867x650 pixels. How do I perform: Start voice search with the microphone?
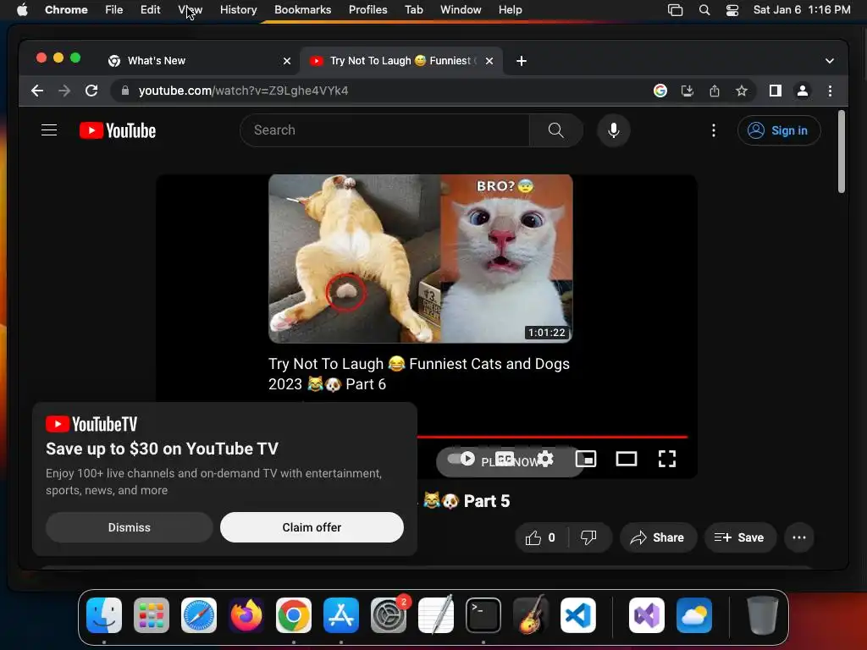pyautogui.click(x=613, y=130)
